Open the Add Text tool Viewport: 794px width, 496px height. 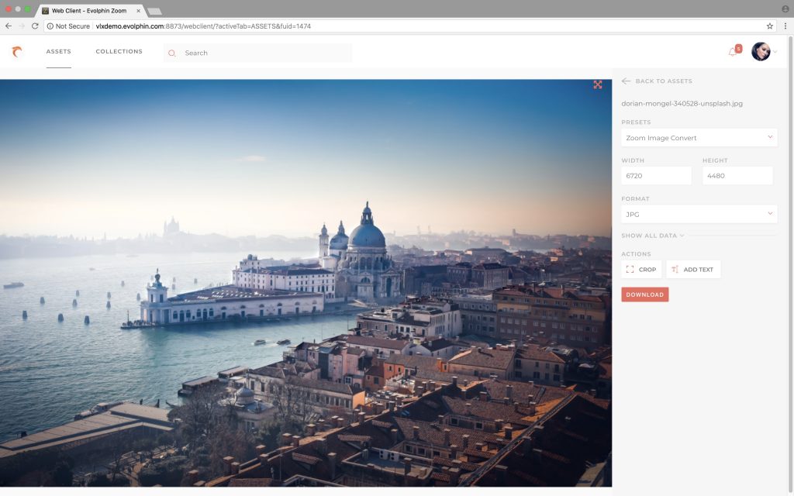coord(693,269)
